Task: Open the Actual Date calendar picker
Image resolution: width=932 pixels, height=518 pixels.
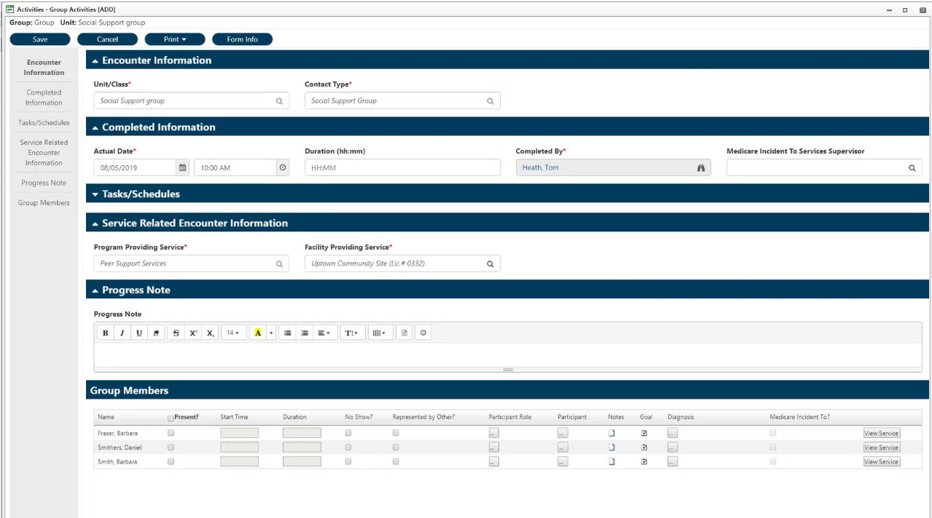Action: 181,167
